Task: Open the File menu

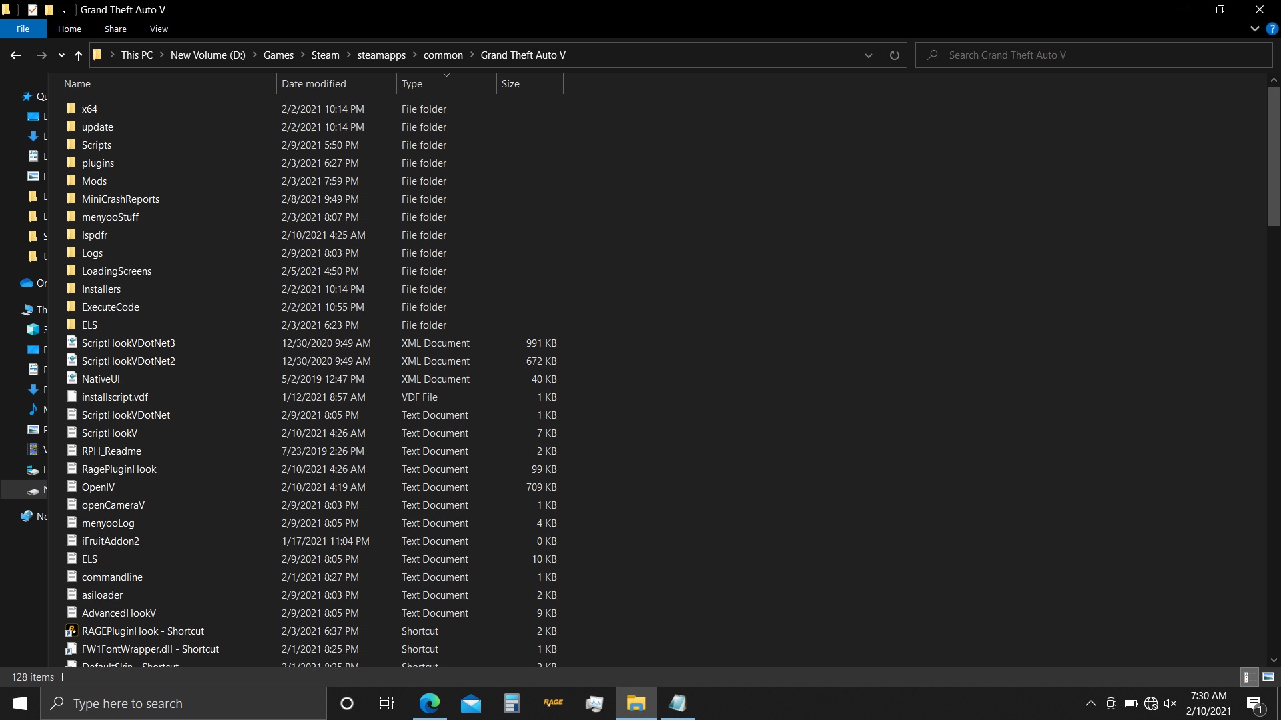Action: tap(23, 29)
